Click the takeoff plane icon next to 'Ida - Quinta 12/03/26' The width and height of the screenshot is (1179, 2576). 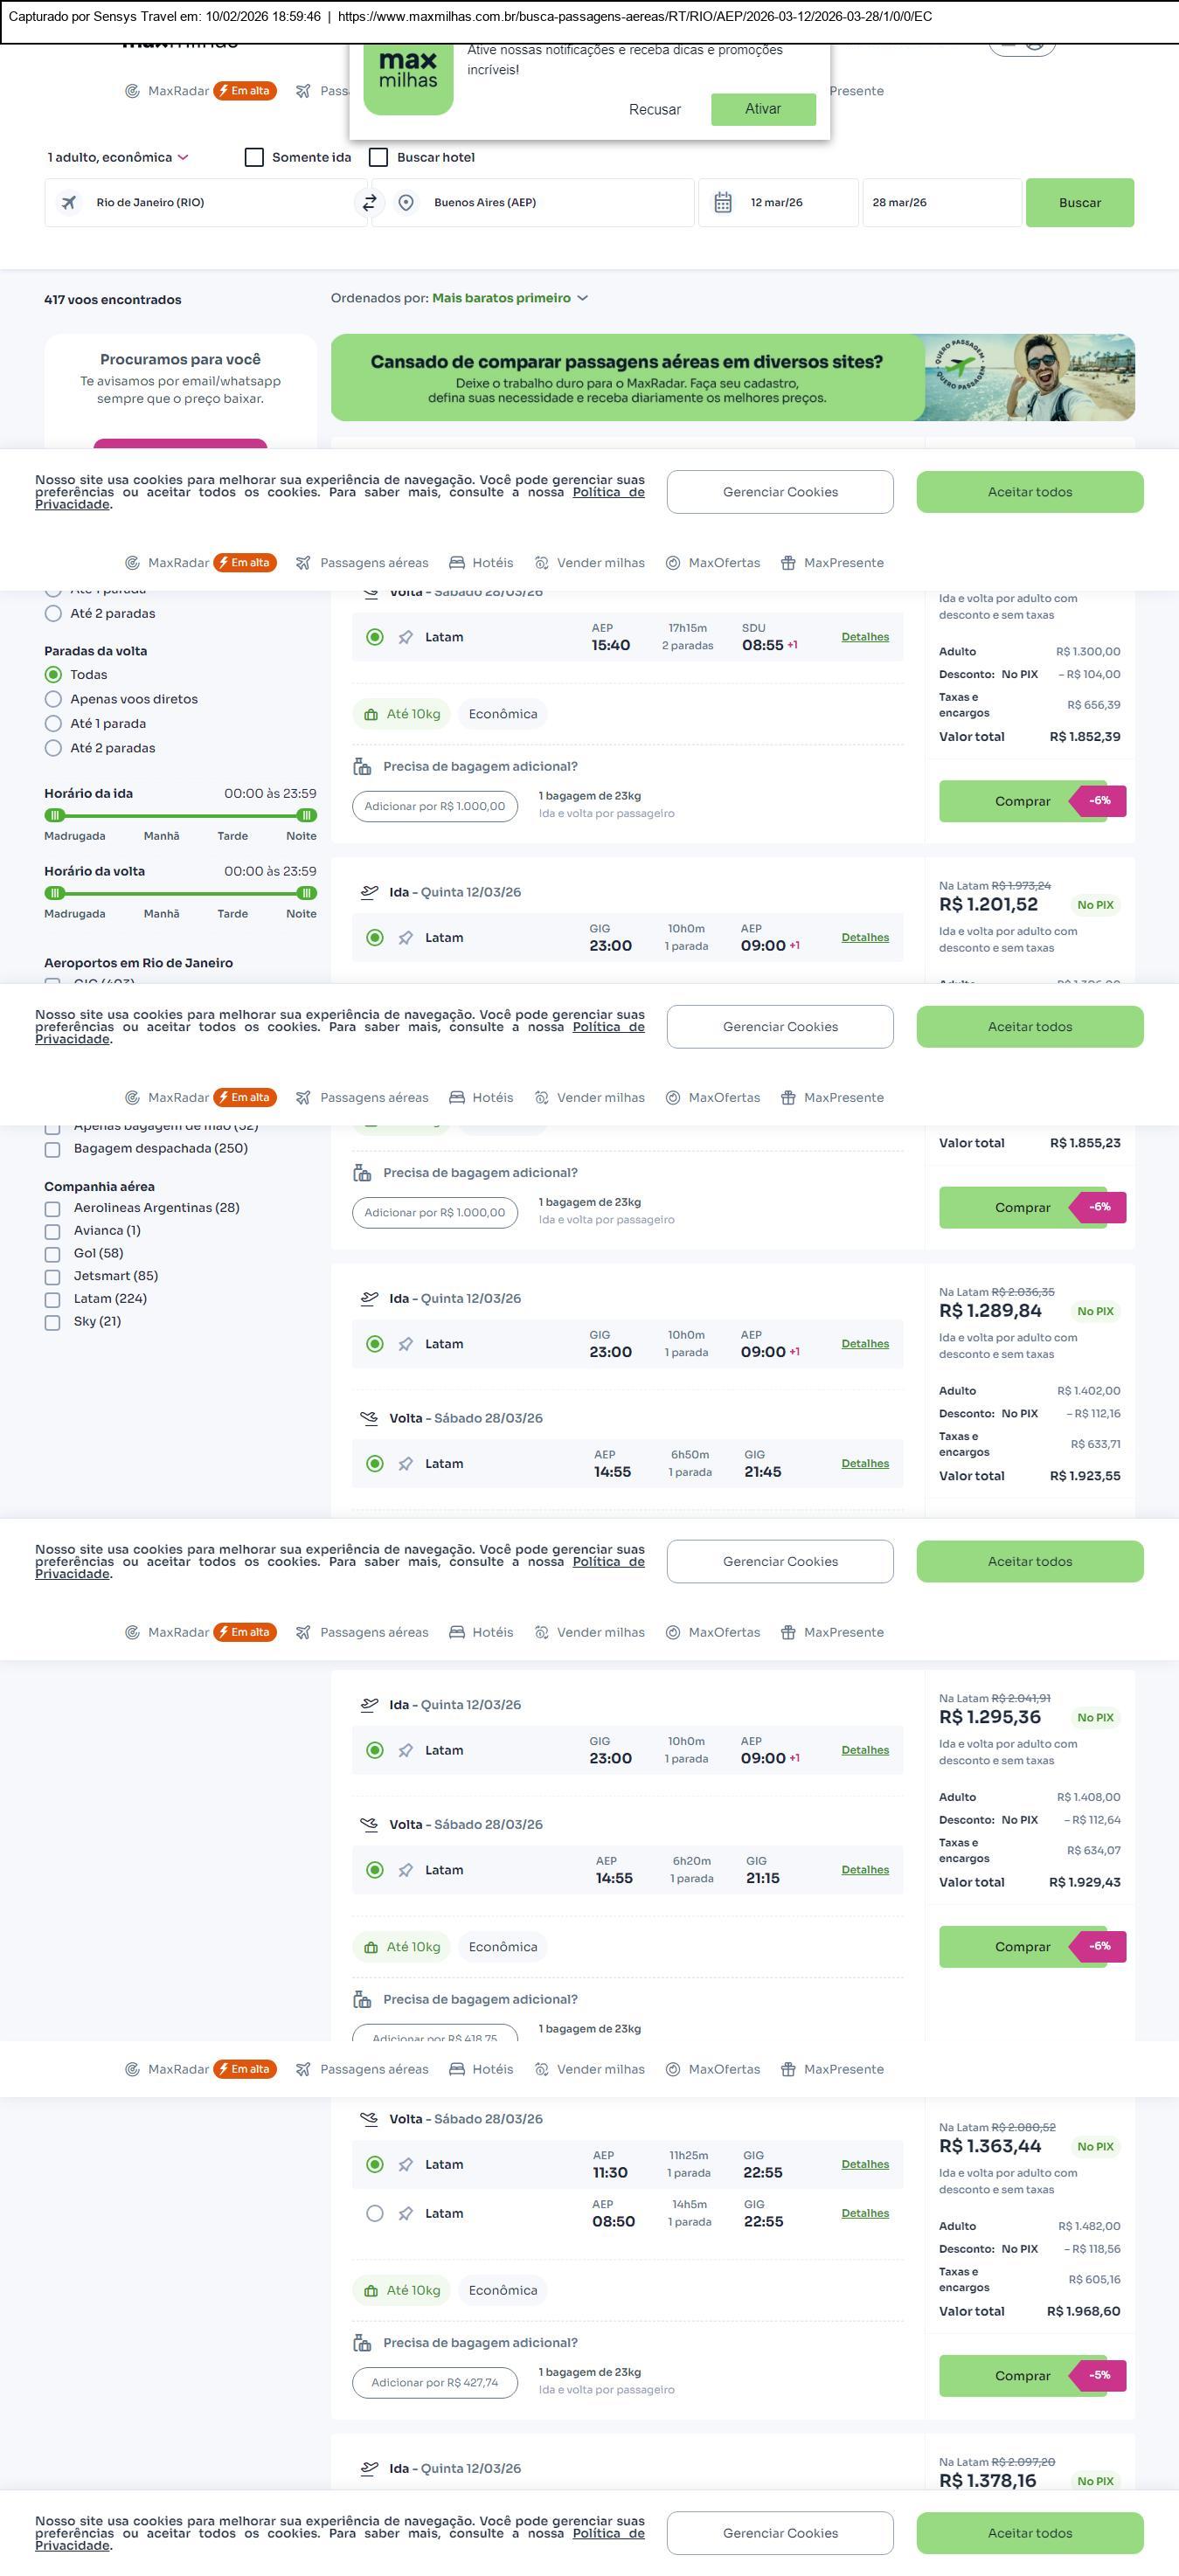tap(369, 892)
